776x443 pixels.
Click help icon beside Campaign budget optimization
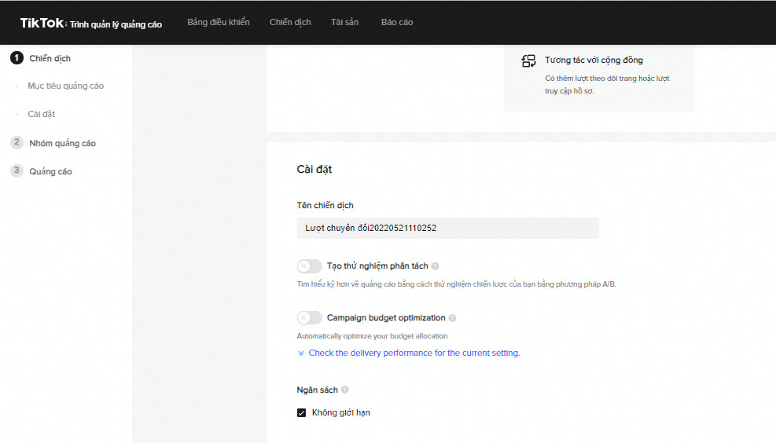pyautogui.click(x=452, y=318)
